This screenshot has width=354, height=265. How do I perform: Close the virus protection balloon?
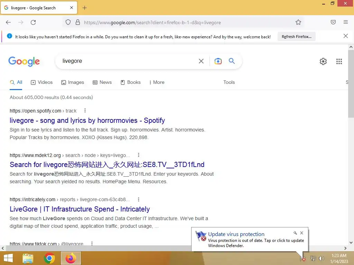click(x=301, y=233)
